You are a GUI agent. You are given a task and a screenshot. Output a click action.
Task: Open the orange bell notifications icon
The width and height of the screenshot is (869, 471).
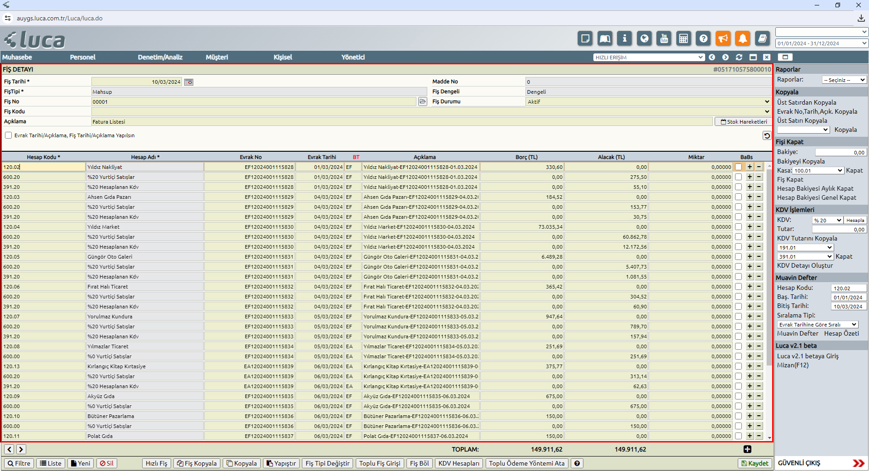click(743, 38)
